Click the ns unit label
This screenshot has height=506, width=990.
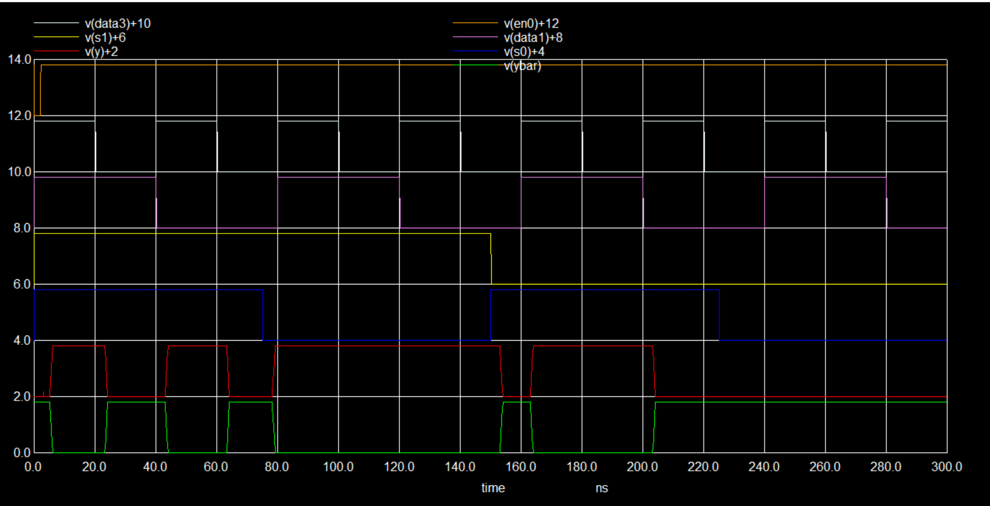(x=601, y=488)
